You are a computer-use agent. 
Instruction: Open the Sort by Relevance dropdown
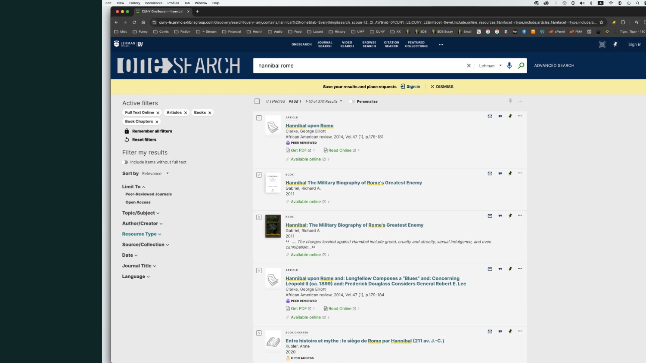point(155,174)
